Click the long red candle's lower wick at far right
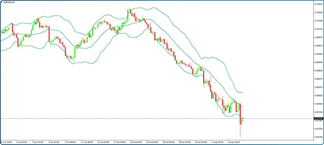Viewport: 324px width, 145px height. click(240, 132)
